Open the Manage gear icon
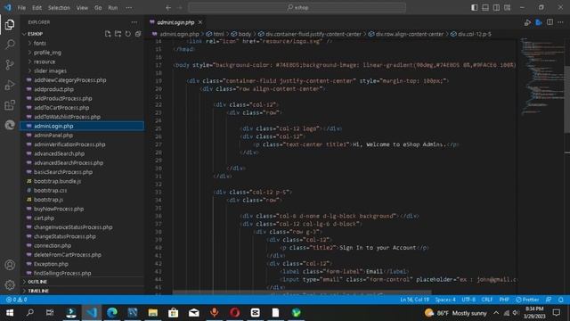The width and height of the screenshot is (570, 321). (10, 284)
